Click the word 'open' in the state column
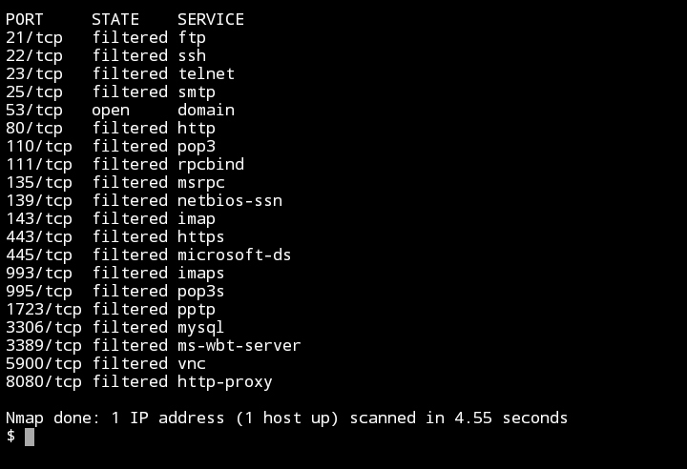The width and height of the screenshot is (687, 469). [111, 111]
